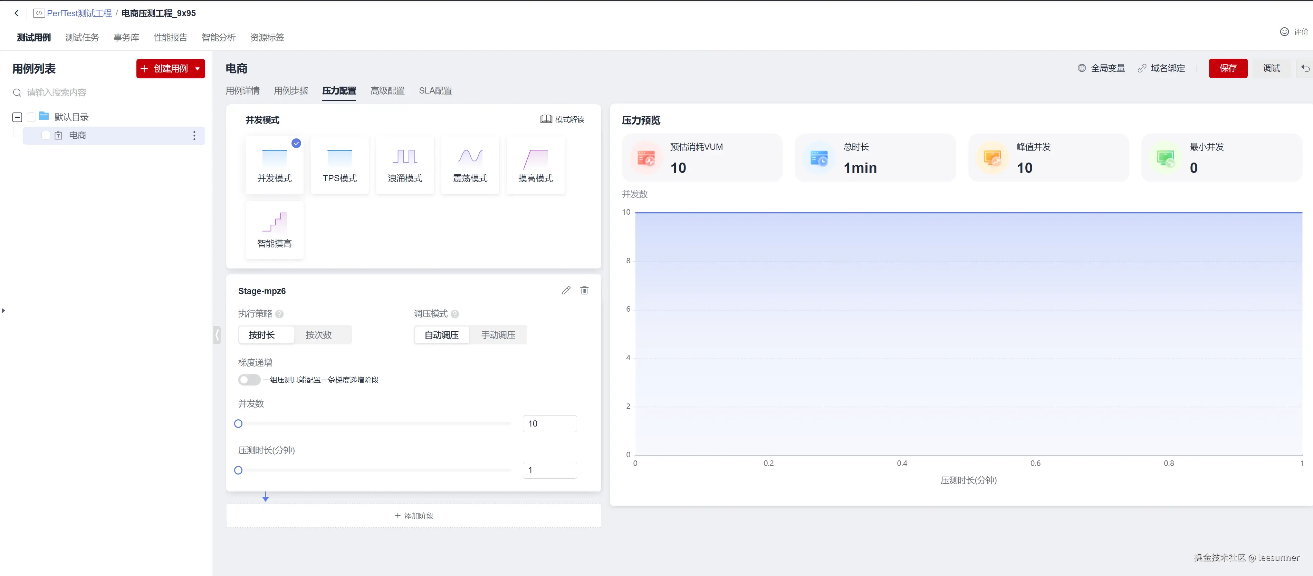Collapse the 默认目录 tree node
This screenshot has width=1313, height=576.
click(17, 117)
